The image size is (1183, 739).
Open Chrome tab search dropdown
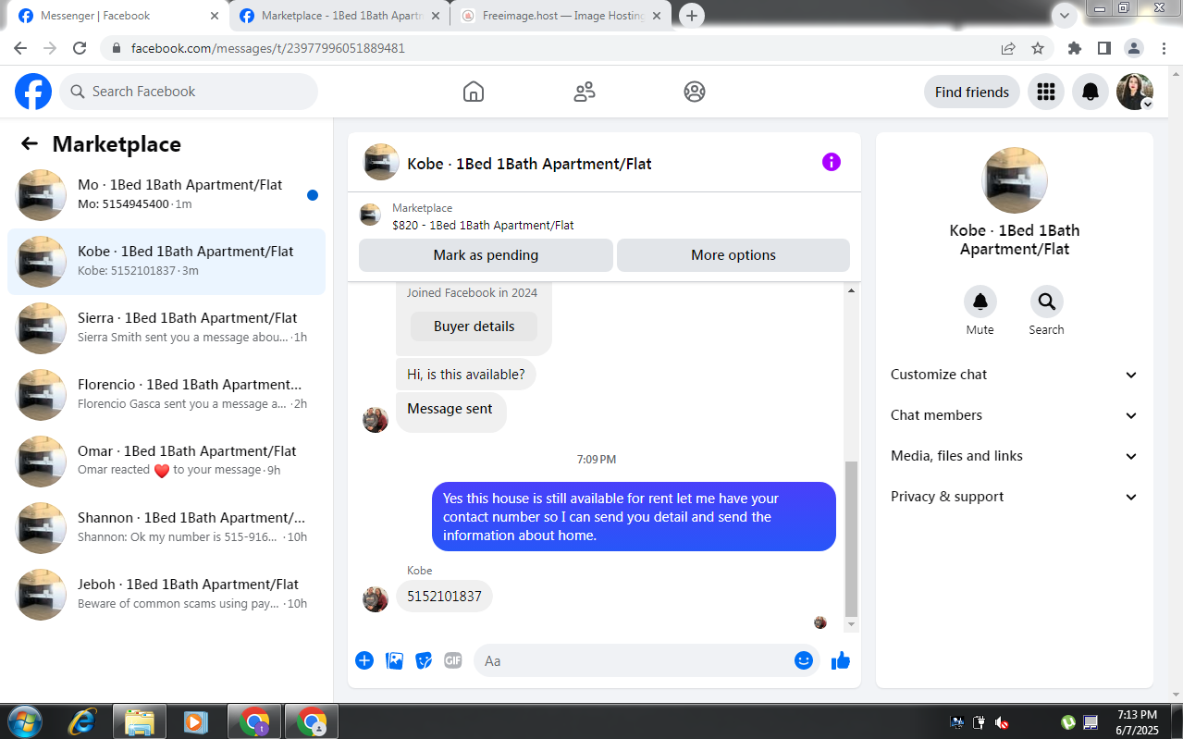(1064, 16)
